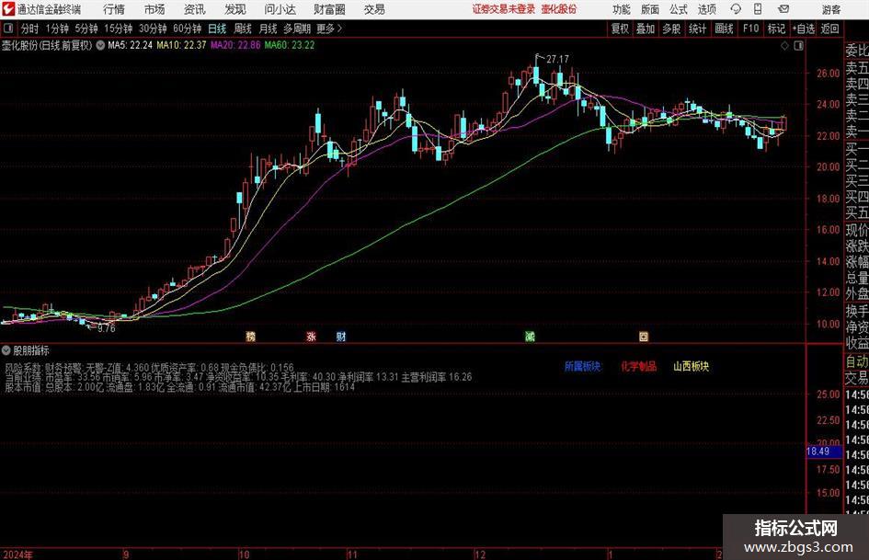Click the 27.17 high price label
Screen dimensions: 869x560
557,59
